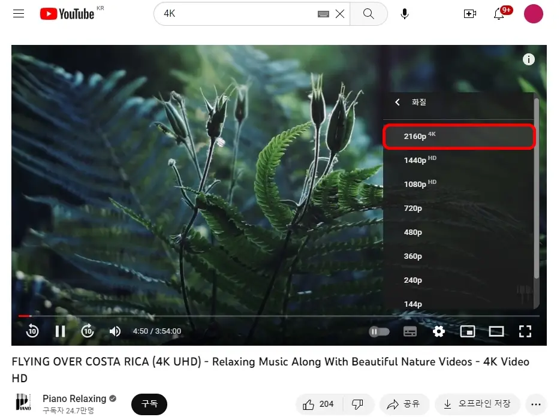The width and height of the screenshot is (560, 417).
Task: Open the on-screen keyboard icon in search
Action: coord(323,14)
